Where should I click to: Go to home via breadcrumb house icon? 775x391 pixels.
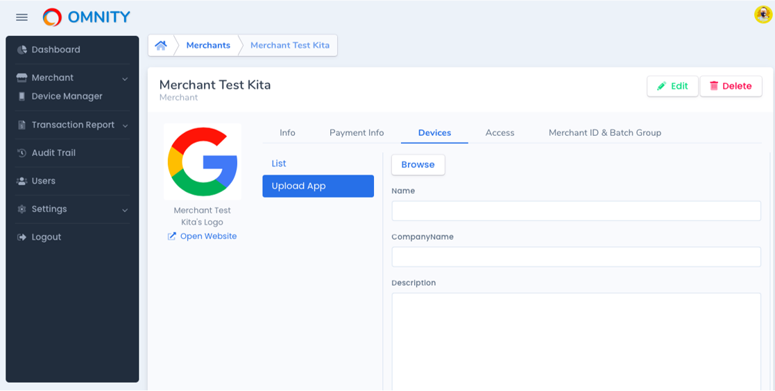click(x=161, y=46)
